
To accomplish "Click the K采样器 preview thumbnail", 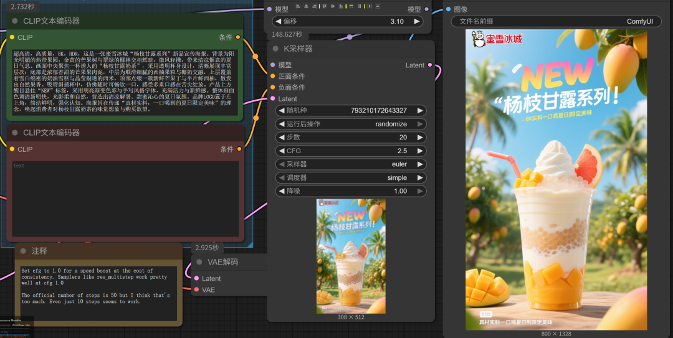I will tap(351, 256).
